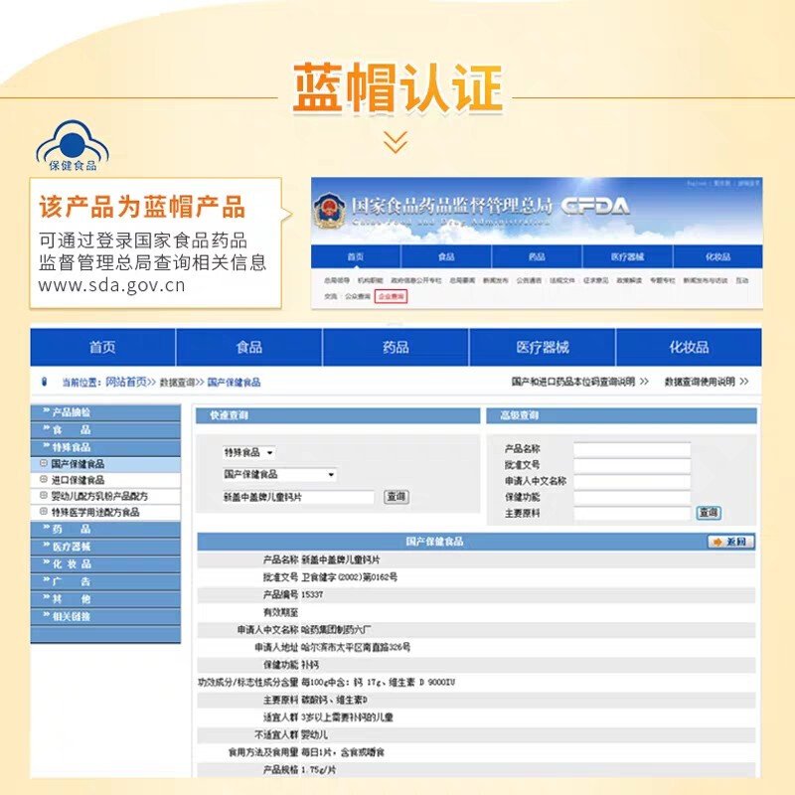Select 医疗器械 tab in the small CFDA header screenshot
The image size is (795, 795).
point(628,256)
